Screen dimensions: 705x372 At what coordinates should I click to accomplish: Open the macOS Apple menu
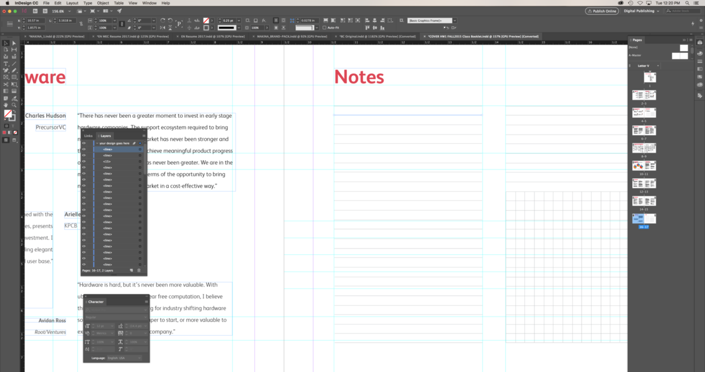[7, 3]
